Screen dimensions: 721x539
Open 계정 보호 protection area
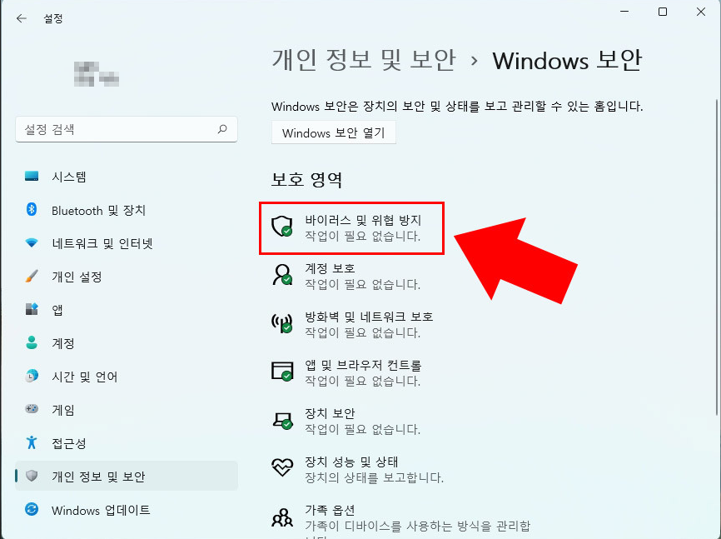(x=346, y=276)
